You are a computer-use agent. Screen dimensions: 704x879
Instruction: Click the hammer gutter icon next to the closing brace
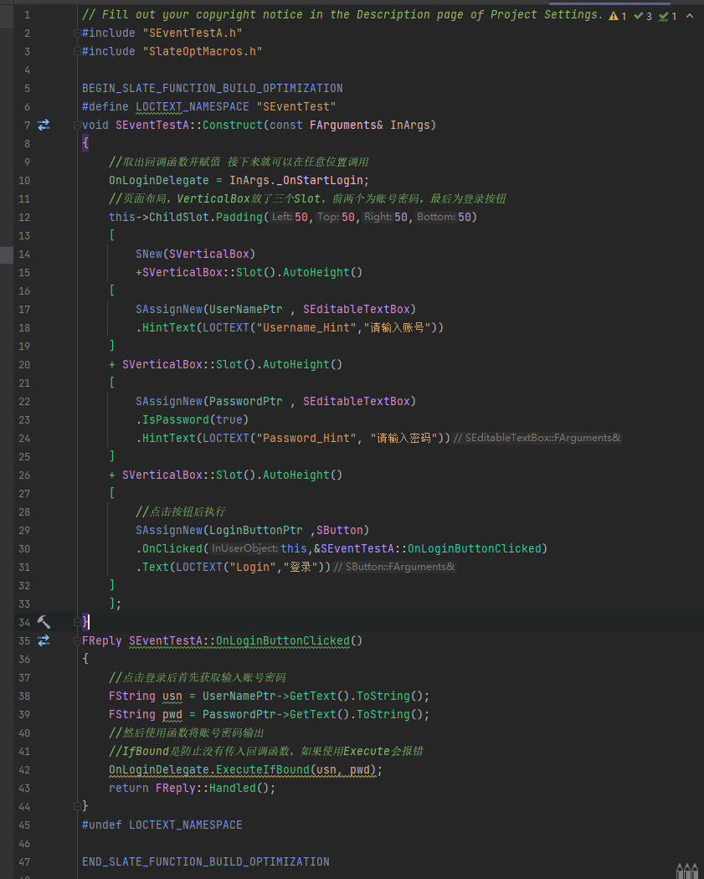click(x=43, y=622)
